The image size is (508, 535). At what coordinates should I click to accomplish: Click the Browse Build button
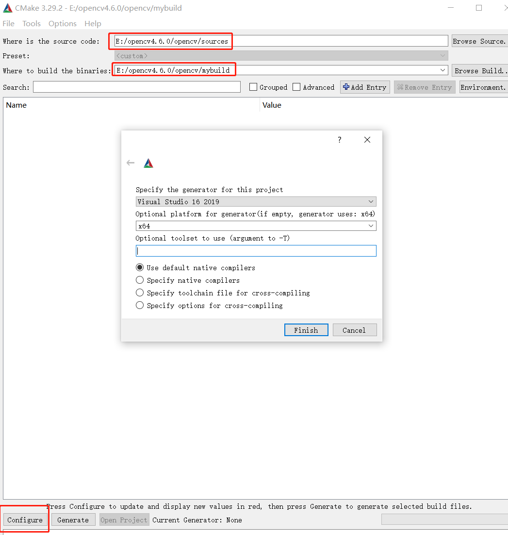coord(480,71)
